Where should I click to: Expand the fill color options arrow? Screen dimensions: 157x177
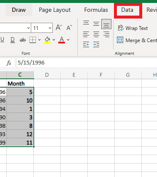tap(54, 40)
